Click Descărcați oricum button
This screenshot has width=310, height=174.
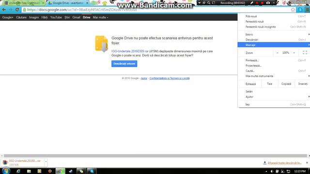124,64
